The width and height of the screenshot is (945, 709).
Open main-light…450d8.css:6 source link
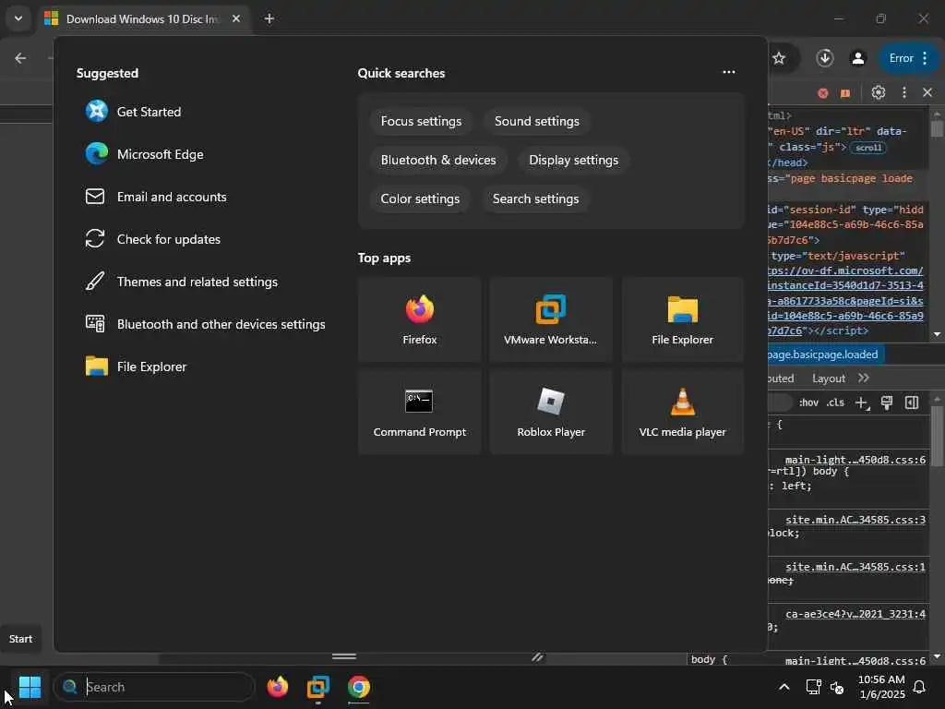point(855,460)
